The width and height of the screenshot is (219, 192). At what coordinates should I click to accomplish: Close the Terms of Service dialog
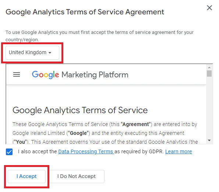click(x=209, y=8)
